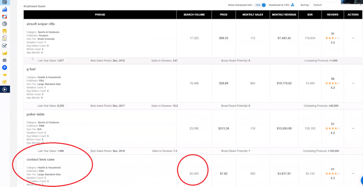The height and width of the screenshot is (187, 363).
Task: Click the blue circled P sidebar icon
Action: pos(5,67)
